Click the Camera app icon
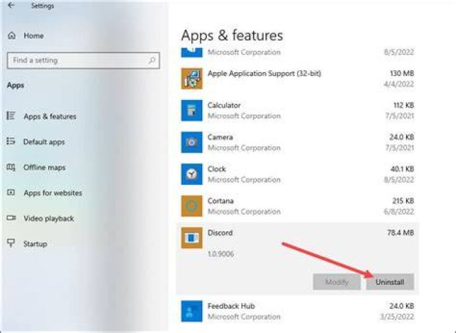The image size is (456, 333). tap(192, 142)
